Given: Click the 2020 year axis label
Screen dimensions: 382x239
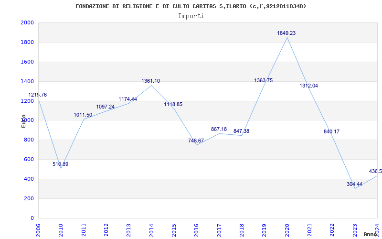Looking at the screenshot, I should click(287, 230).
